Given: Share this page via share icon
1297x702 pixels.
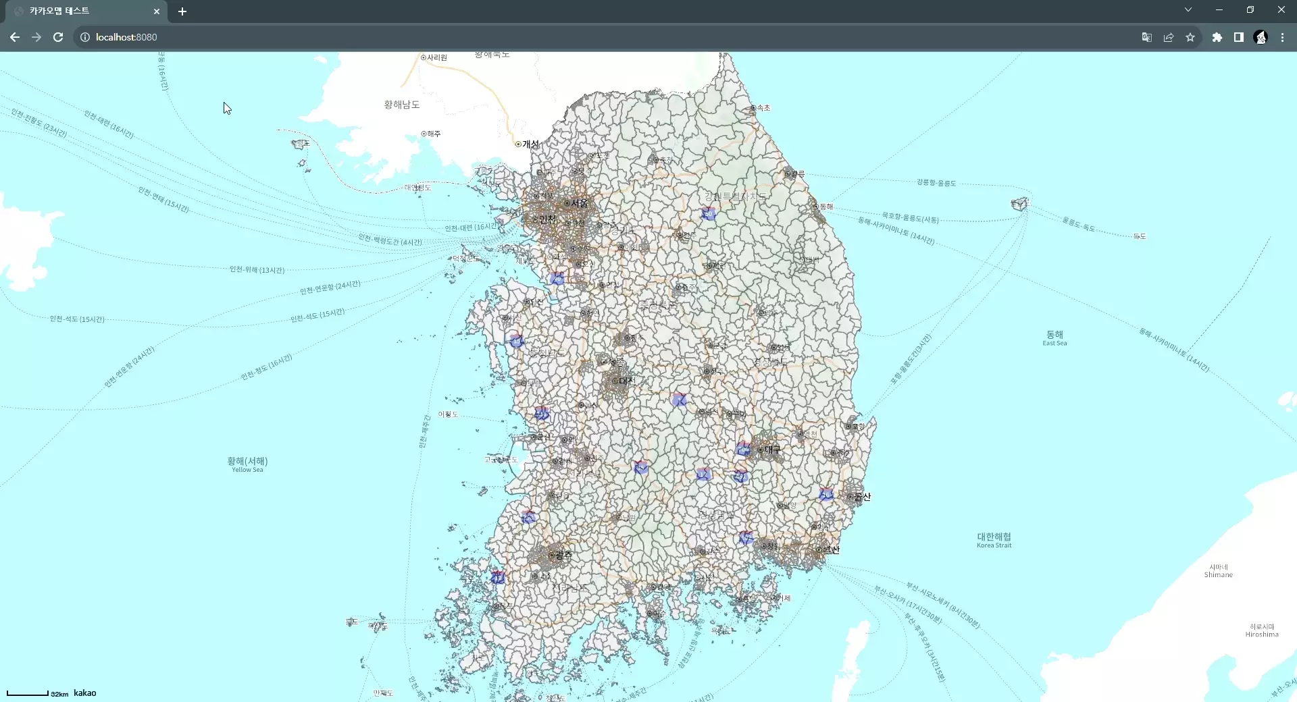Looking at the screenshot, I should pos(1169,37).
